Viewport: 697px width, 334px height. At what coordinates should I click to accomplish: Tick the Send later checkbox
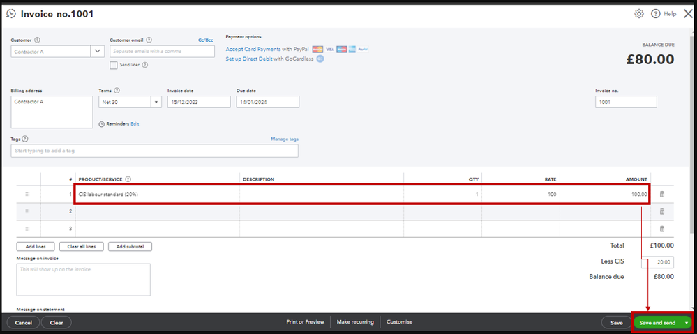click(113, 66)
